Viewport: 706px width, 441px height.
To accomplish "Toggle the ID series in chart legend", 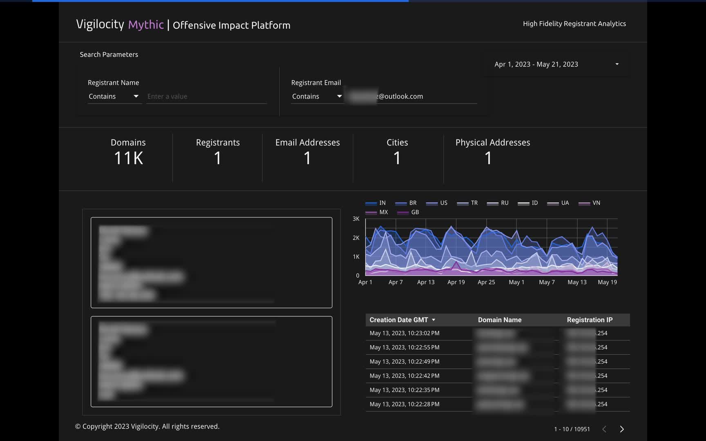I will [528, 203].
